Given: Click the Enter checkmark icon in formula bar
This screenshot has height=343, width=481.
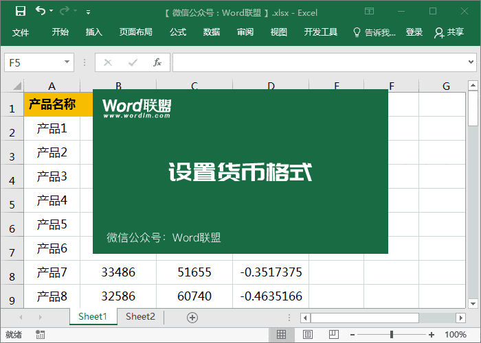Looking at the screenshot, I should click(x=133, y=63).
